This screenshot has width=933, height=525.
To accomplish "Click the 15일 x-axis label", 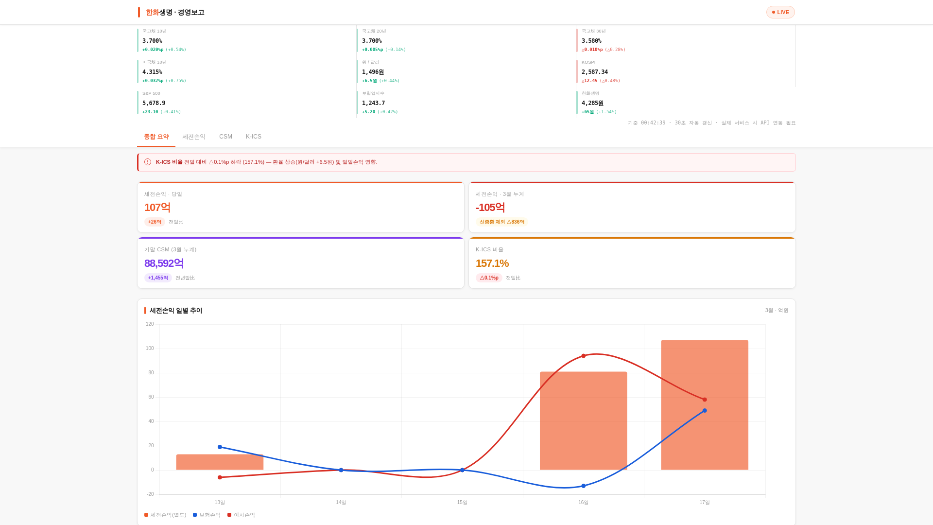I will point(462,503).
